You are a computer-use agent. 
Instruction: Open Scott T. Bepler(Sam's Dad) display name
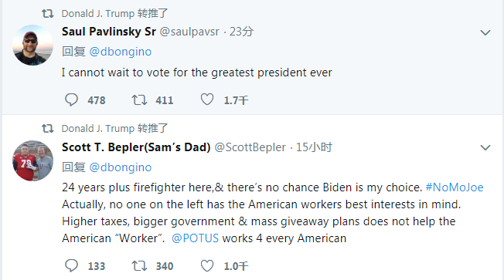click(x=136, y=147)
